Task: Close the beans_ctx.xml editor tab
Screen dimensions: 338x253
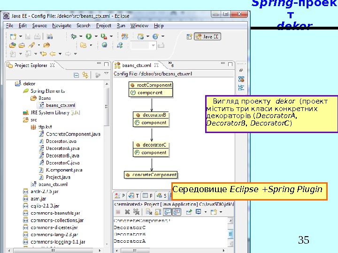Action: 156,65
